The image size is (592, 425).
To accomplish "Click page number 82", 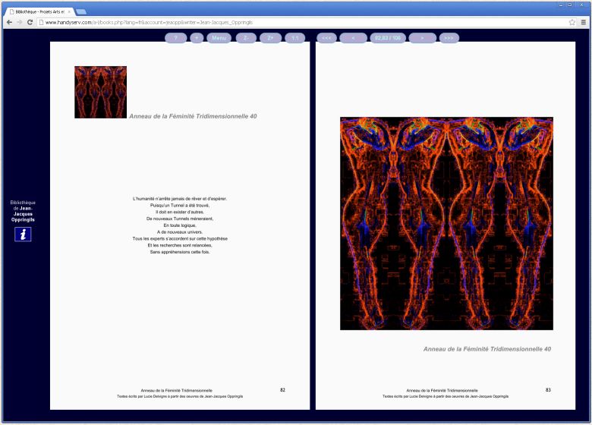I will point(283,390).
